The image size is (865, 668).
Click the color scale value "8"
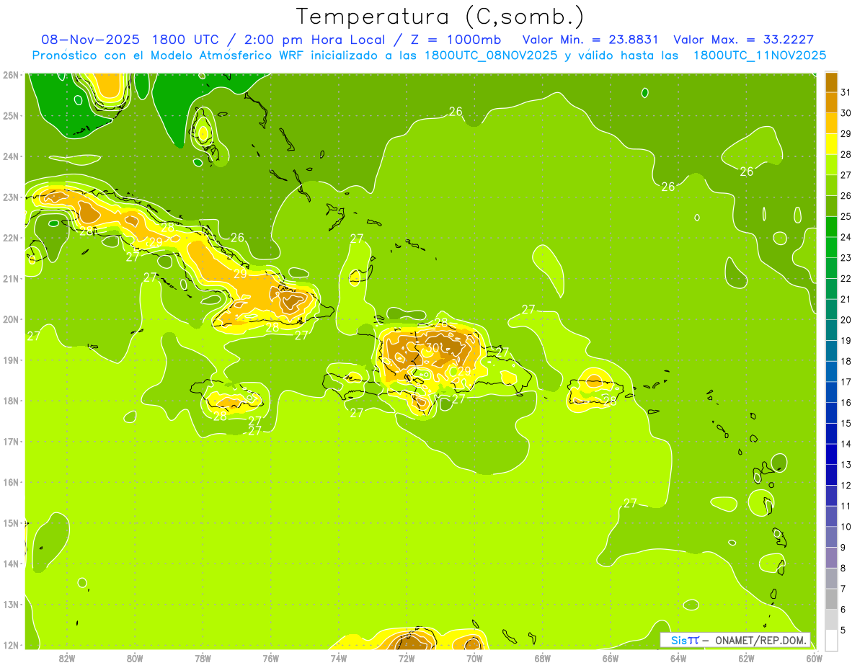(x=844, y=568)
